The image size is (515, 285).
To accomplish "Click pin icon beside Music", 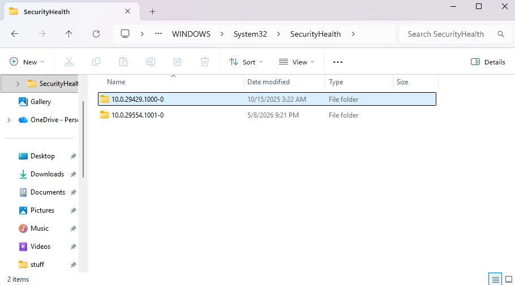I will click(x=73, y=228).
